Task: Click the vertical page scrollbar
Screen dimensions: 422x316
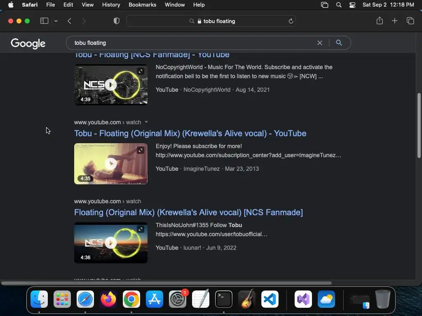Action: (419, 125)
